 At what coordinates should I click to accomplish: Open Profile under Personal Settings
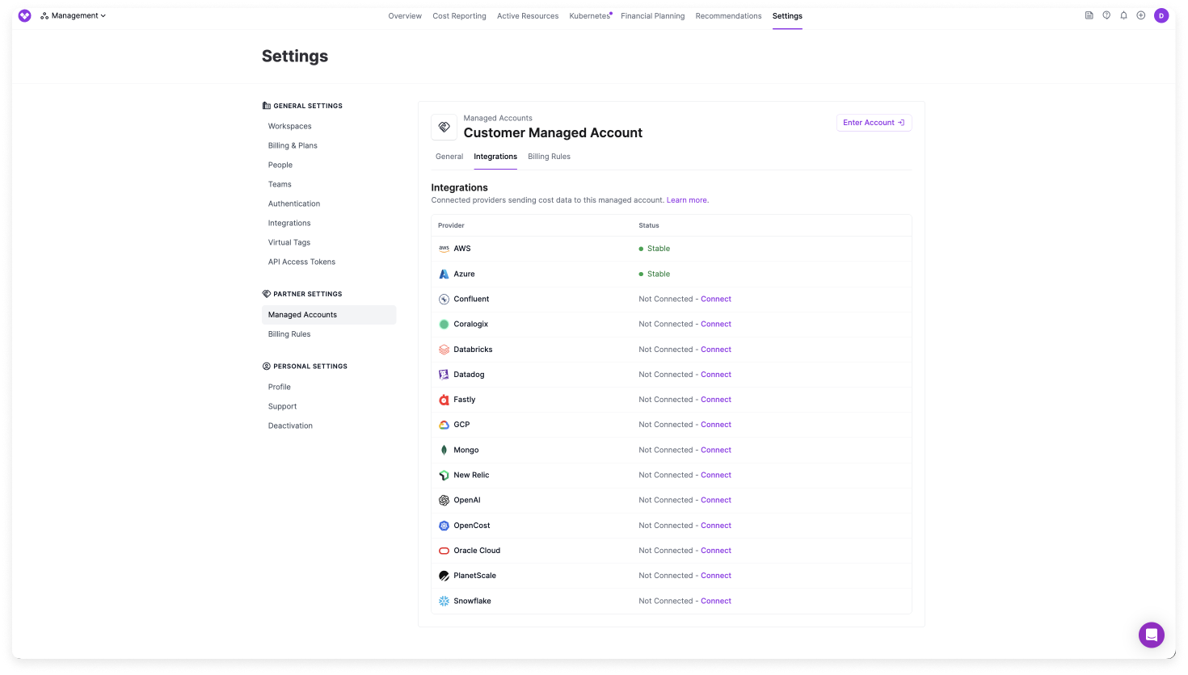[x=280, y=387]
